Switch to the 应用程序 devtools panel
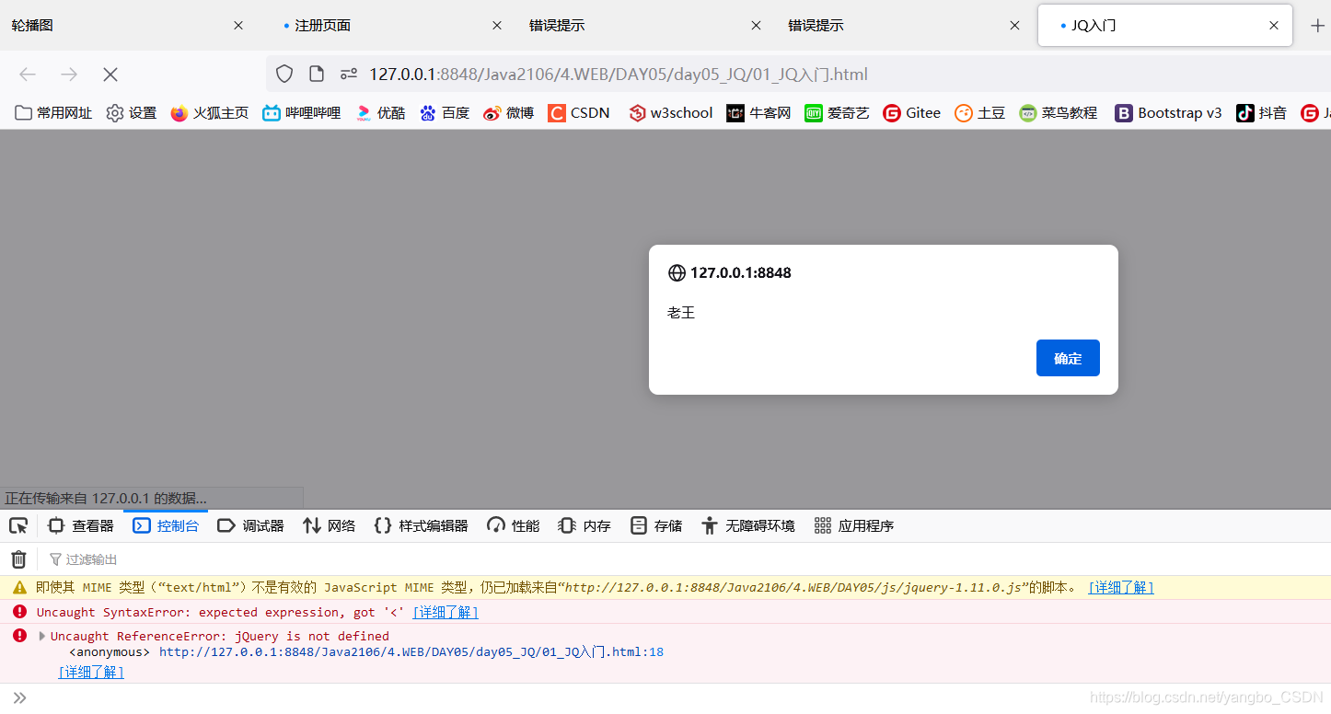This screenshot has height=714, width=1331. [853, 526]
